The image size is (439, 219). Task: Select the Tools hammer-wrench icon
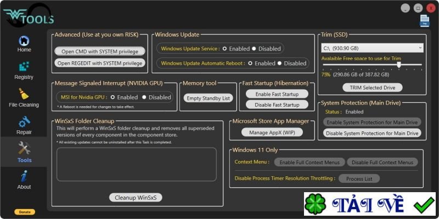pos(24,148)
